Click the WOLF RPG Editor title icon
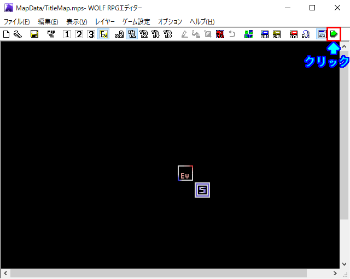This screenshot has height=279, width=350. click(x=9, y=8)
